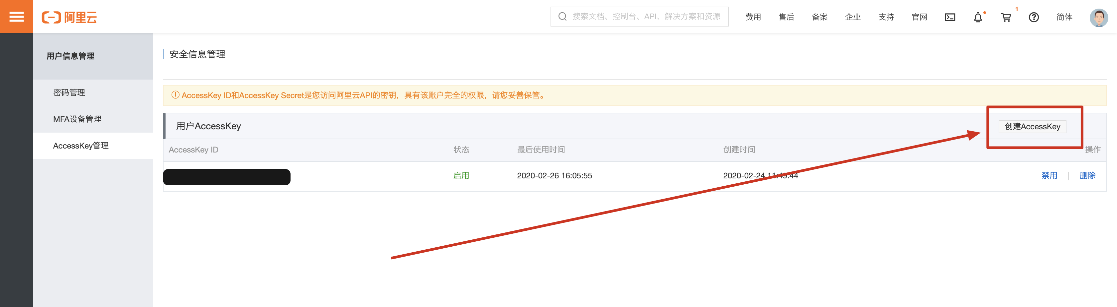Open the notifications bell

[978, 17]
